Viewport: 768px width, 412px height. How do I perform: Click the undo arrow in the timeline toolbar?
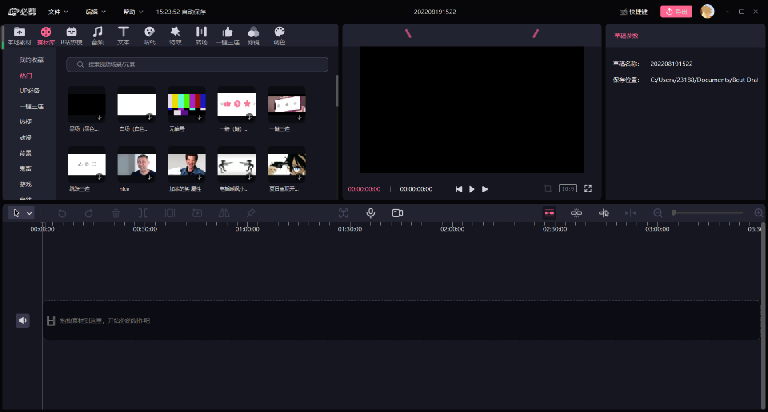point(62,213)
